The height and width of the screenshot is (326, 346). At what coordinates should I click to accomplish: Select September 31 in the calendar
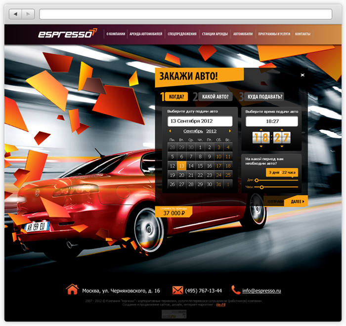tap(218, 184)
